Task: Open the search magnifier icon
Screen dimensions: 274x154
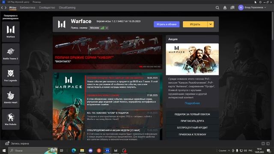Action: click(217, 8)
